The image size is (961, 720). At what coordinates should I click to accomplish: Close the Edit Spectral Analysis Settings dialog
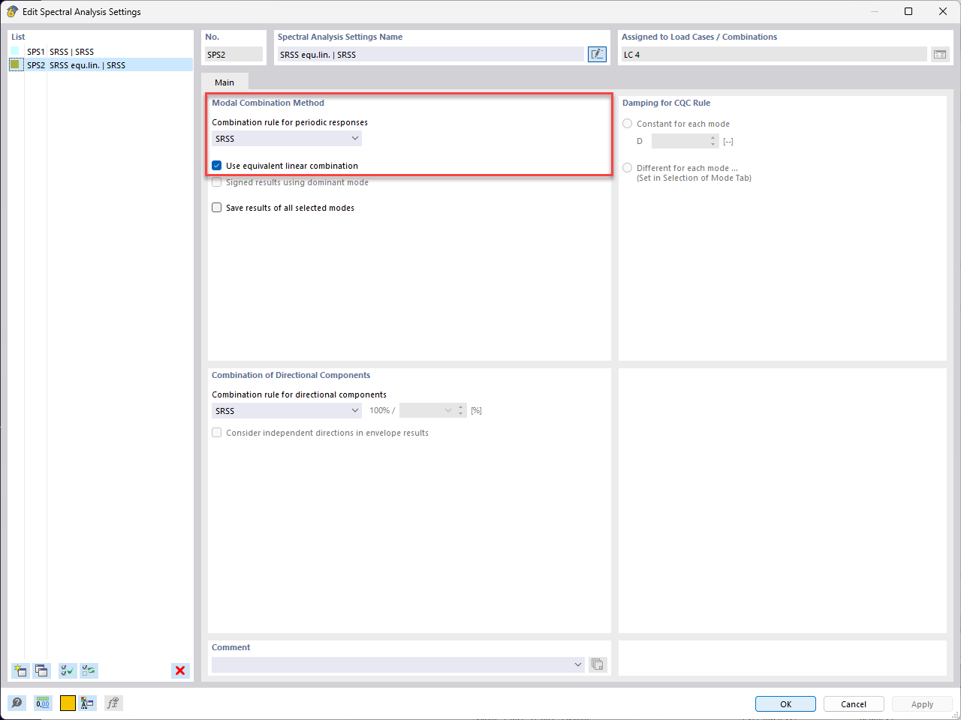coord(943,11)
